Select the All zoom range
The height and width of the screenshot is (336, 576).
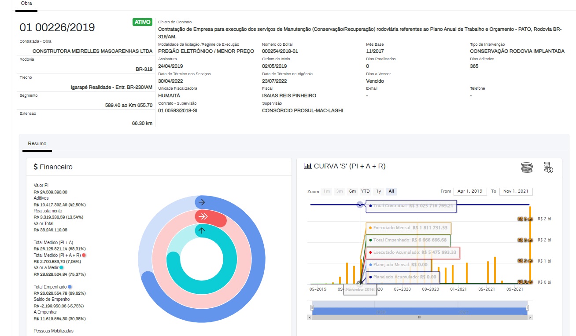point(391,191)
